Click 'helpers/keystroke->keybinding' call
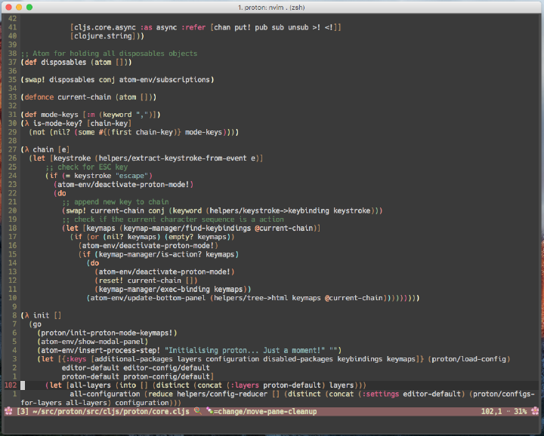 coord(269,210)
